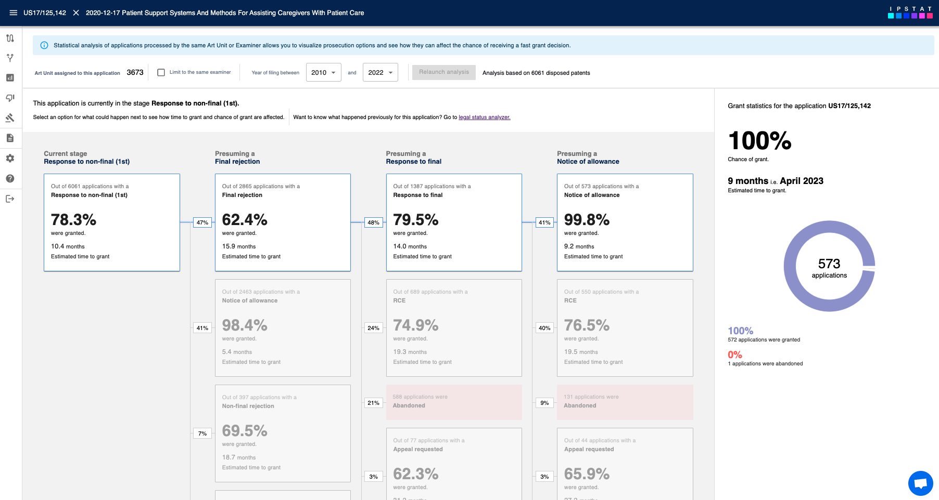Select the Final rejection 62.4% card
The width and height of the screenshot is (939, 500).
[283, 222]
